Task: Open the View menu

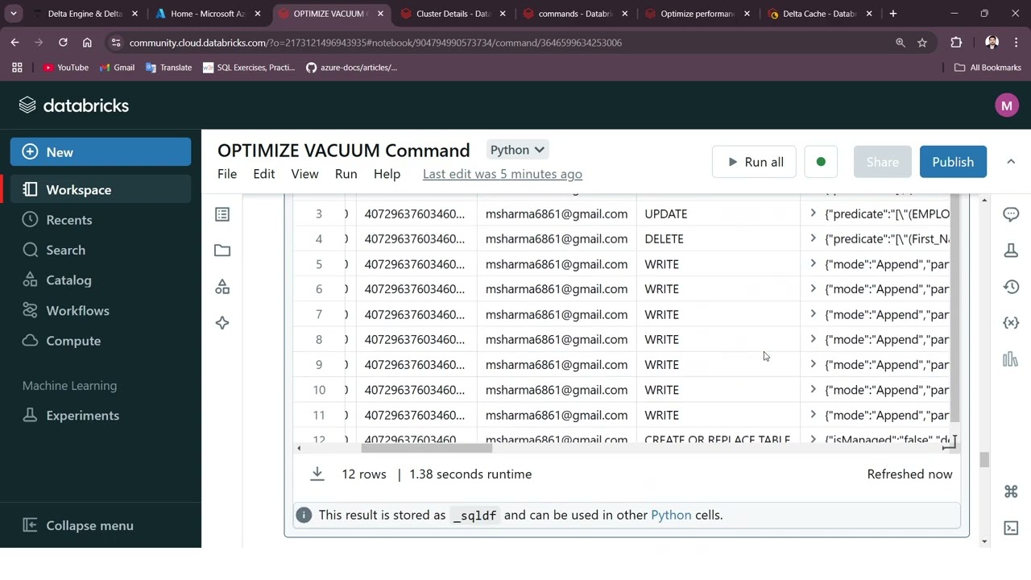Action: point(304,174)
